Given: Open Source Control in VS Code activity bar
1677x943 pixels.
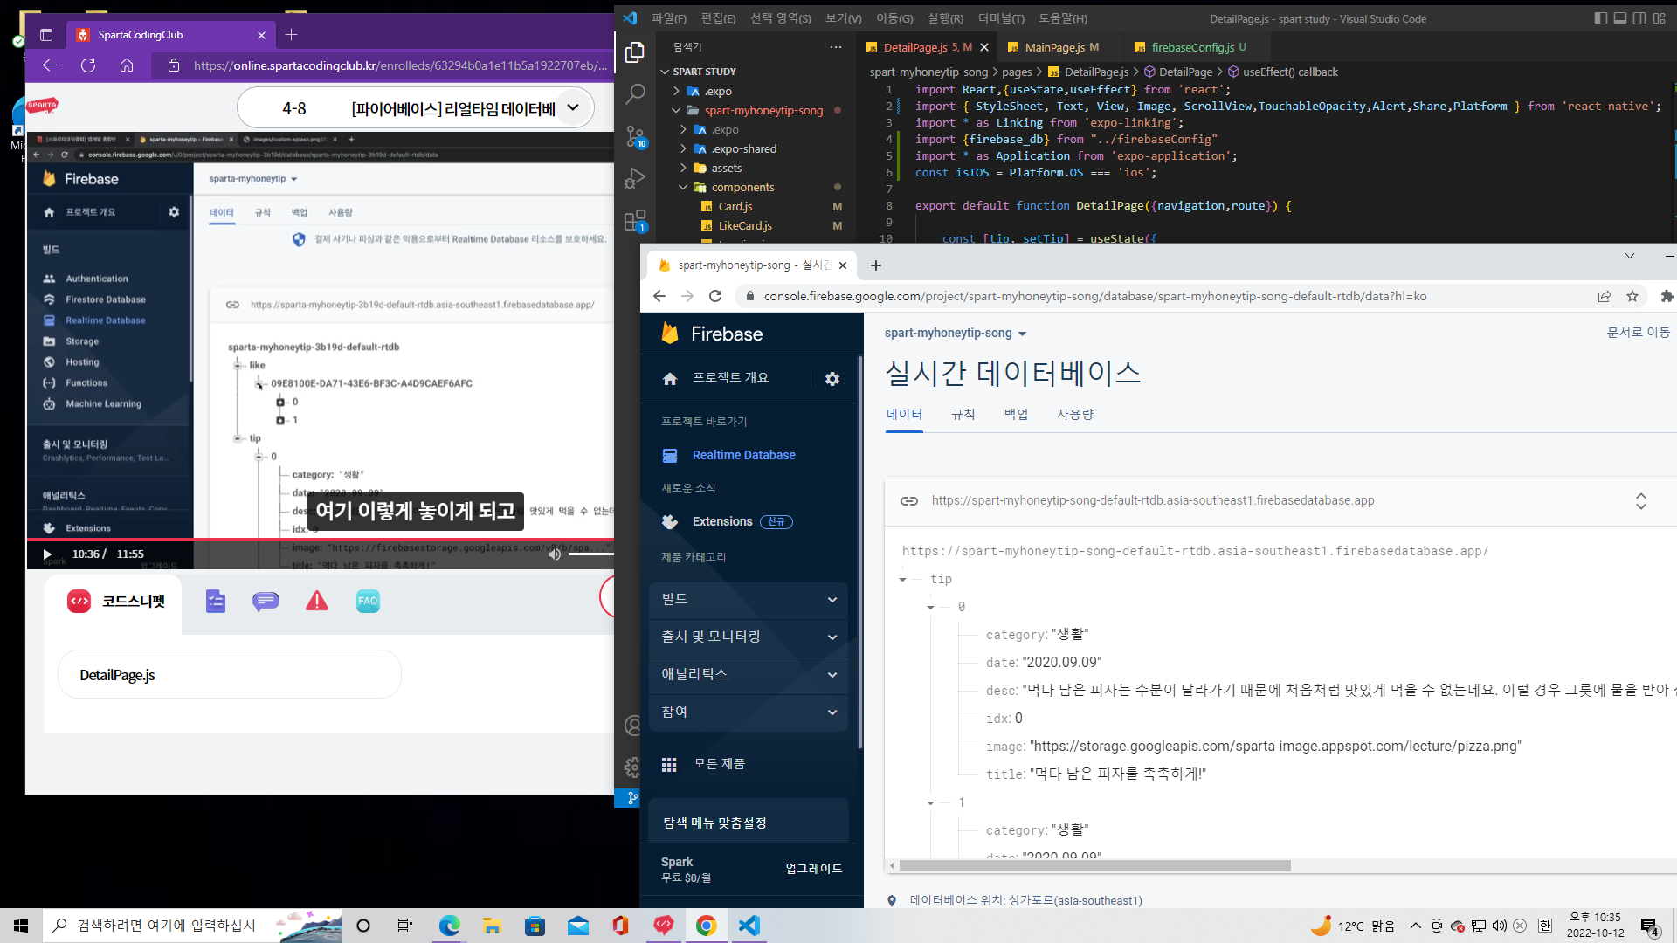Looking at the screenshot, I should point(635,136).
